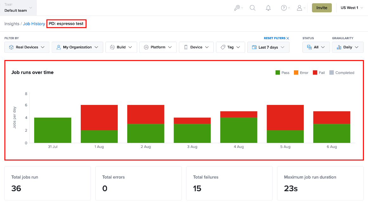Open the access key icon menu
This screenshot has width=368, height=207.
click(238, 8)
